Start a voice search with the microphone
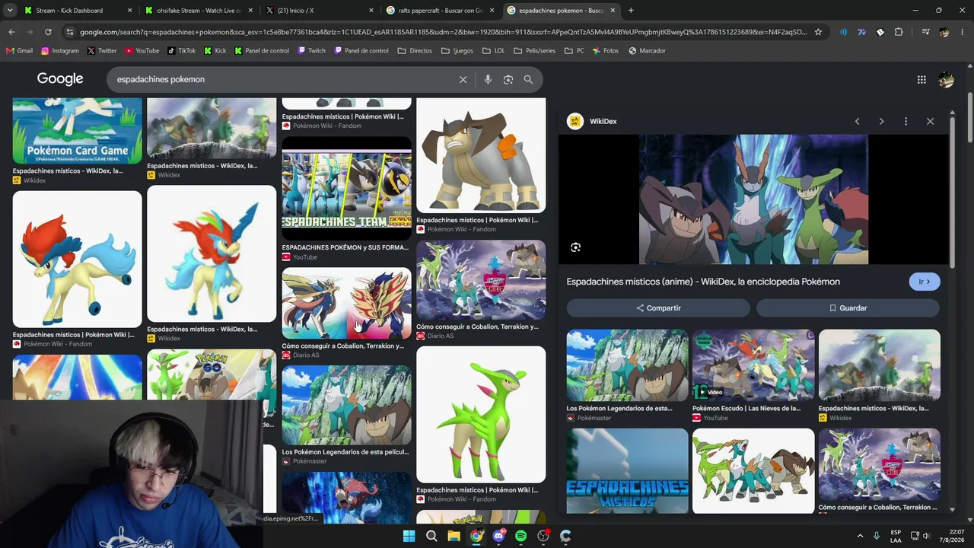 [488, 79]
